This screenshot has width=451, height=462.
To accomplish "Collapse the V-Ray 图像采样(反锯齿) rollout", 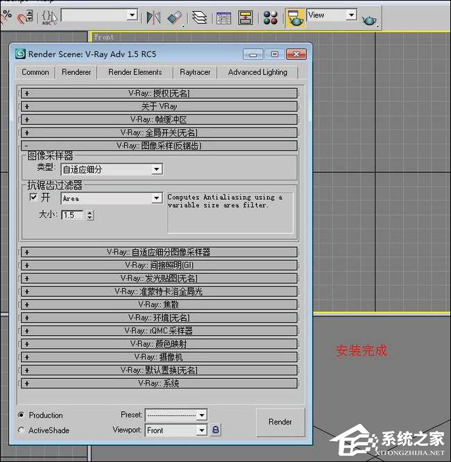I will 159,146.
